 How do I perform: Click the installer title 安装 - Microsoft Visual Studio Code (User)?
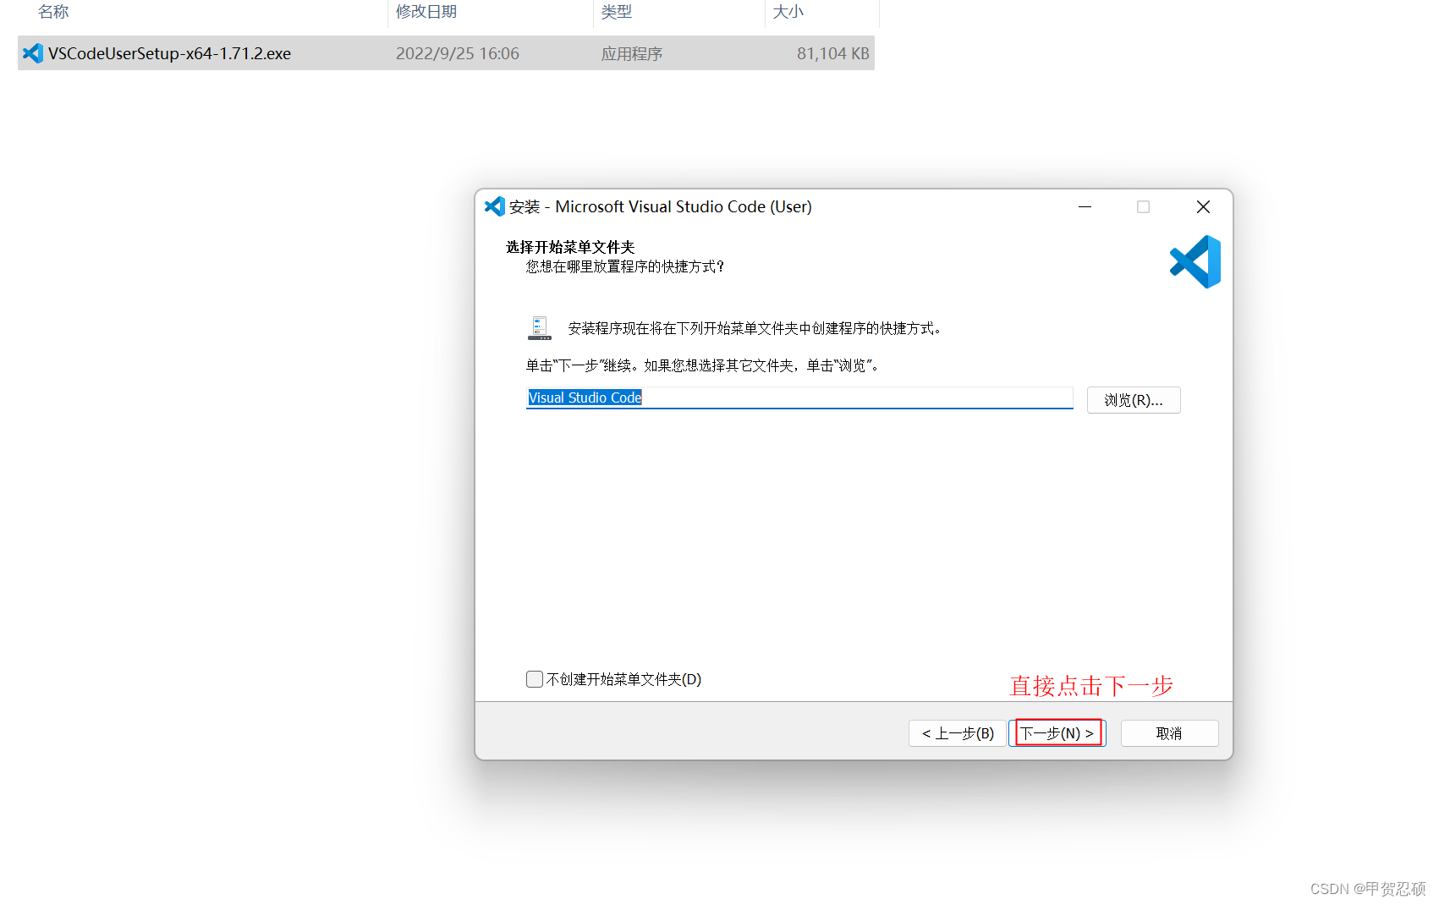click(x=661, y=206)
